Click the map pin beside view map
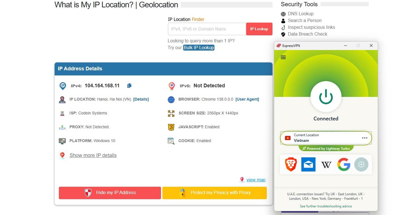This screenshot has width=410, height=215. (x=242, y=180)
